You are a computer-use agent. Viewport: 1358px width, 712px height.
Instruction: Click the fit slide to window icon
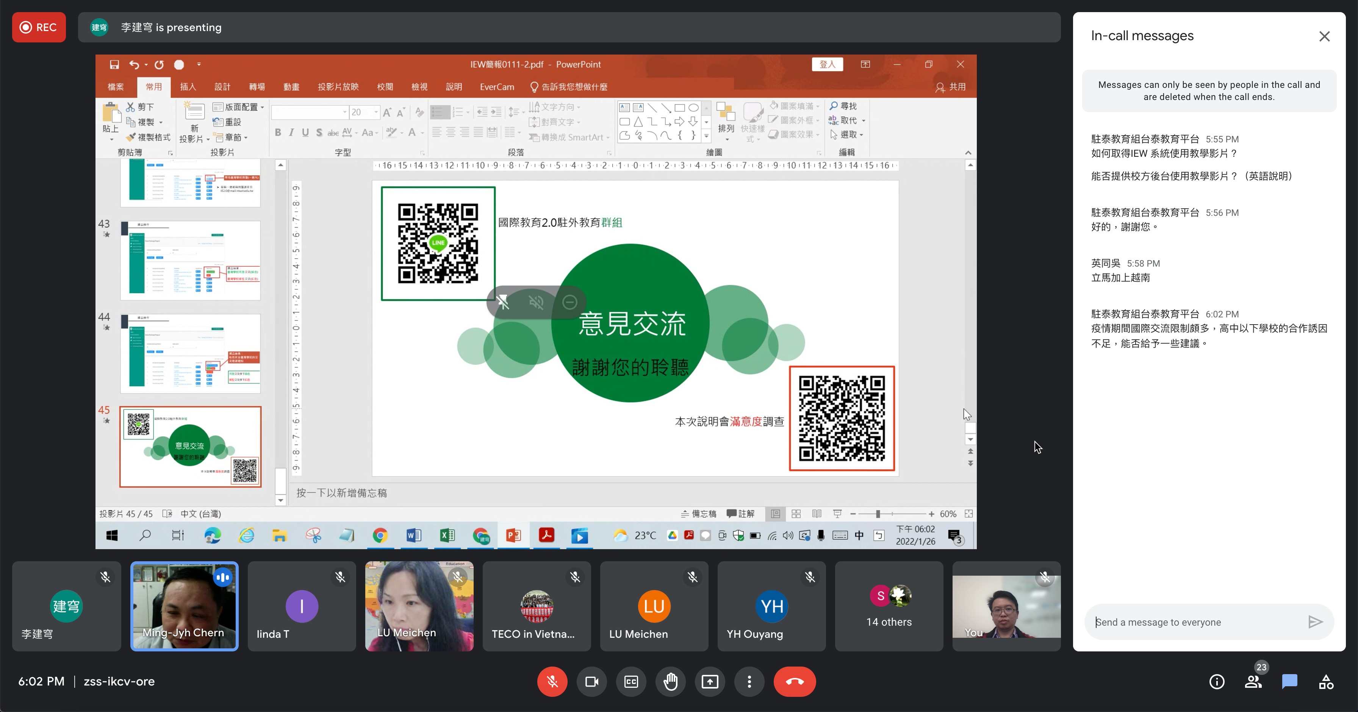pyautogui.click(x=968, y=514)
